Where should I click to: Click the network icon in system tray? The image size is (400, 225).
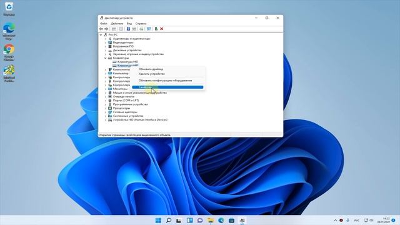[366, 220]
